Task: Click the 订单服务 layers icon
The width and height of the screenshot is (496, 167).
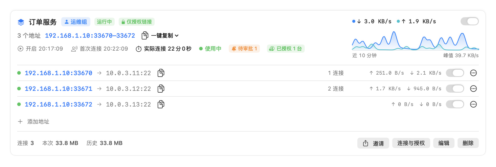Action: tap(21, 22)
